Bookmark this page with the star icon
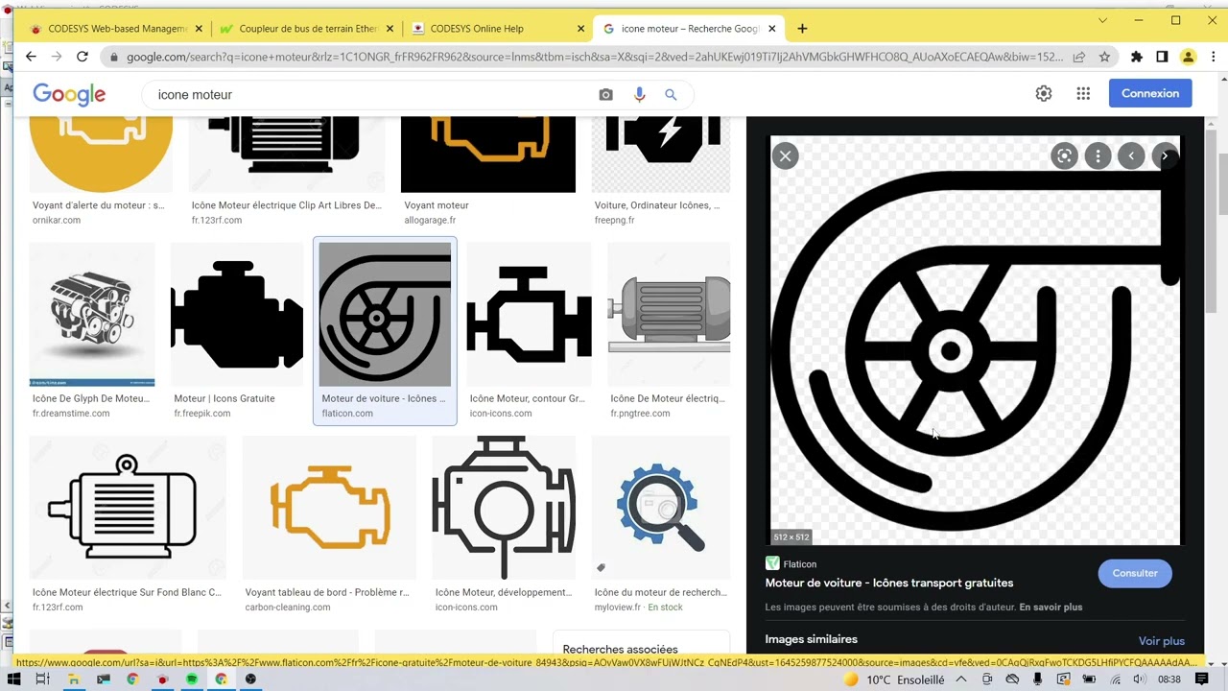Viewport: 1228px width, 691px height. coord(1104,57)
